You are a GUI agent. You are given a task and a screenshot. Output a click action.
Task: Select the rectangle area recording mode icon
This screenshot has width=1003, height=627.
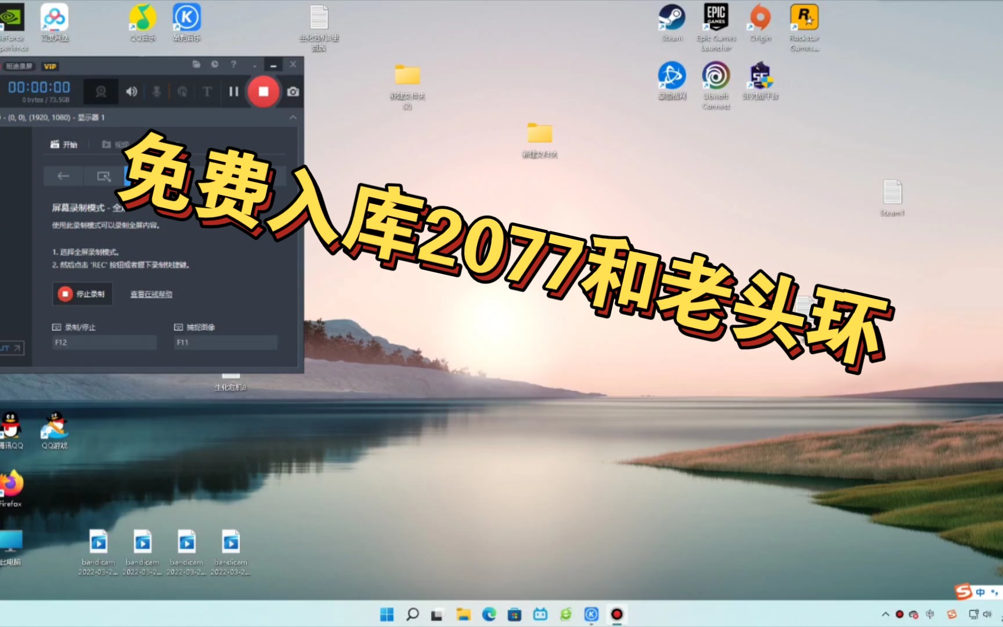(104, 176)
